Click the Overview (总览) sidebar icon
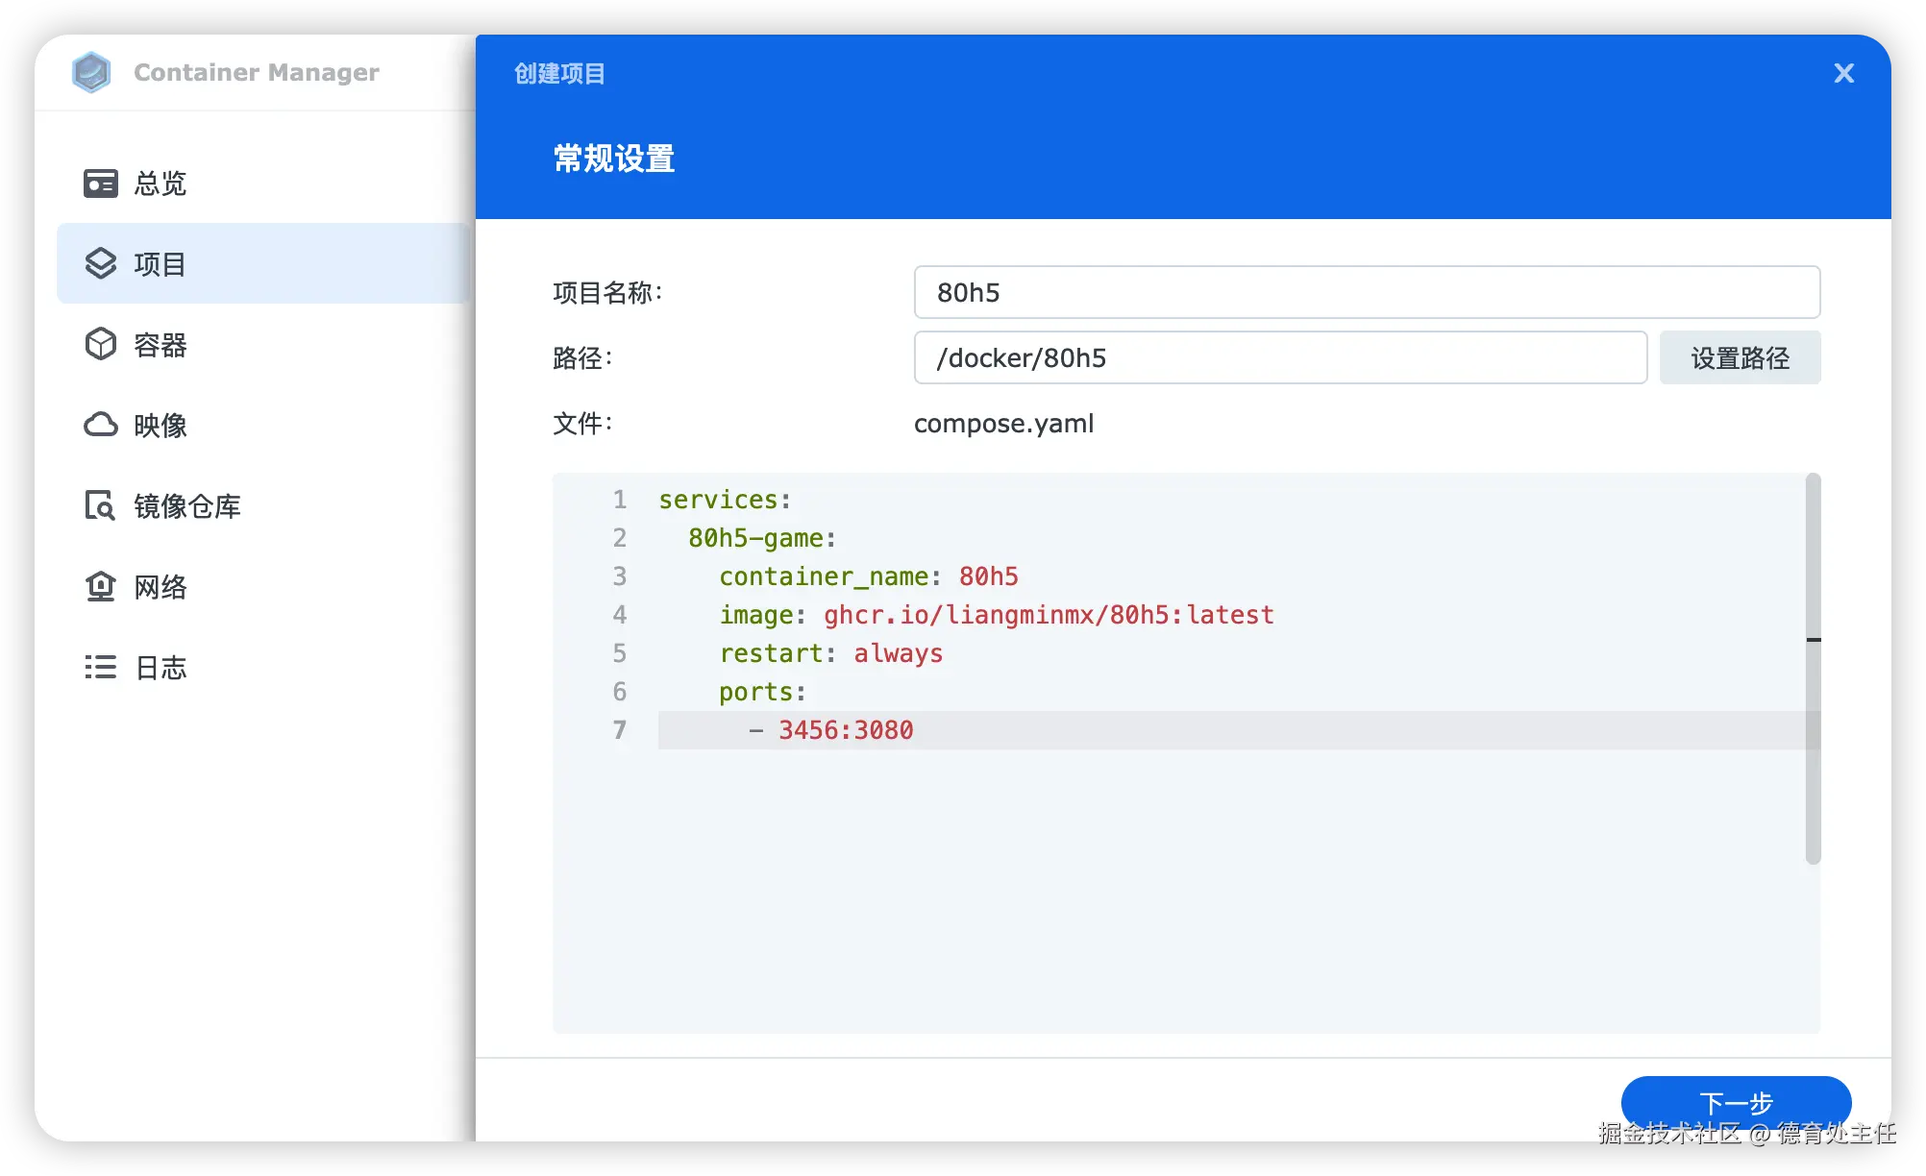Image resolution: width=1926 pixels, height=1176 pixels. coord(100,184)
